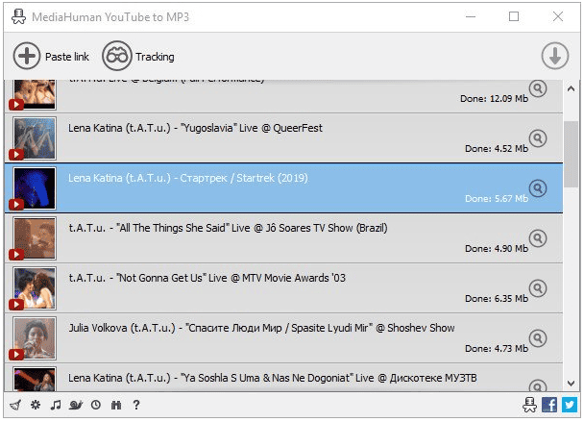Click the Done: 4.73 Mb status
This screenshot has width=584, height=422.
(497, 349)
